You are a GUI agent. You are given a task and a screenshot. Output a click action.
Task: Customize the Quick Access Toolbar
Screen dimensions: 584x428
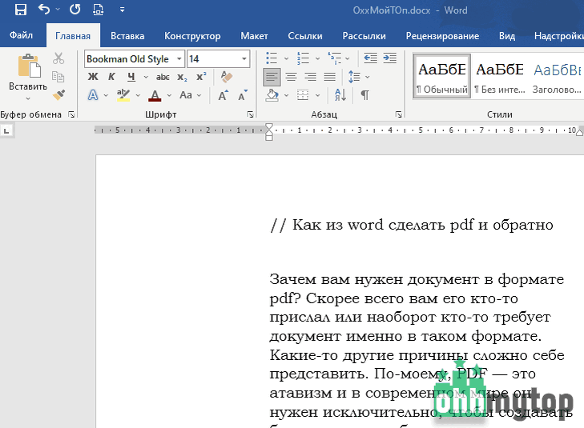point(122,10)
